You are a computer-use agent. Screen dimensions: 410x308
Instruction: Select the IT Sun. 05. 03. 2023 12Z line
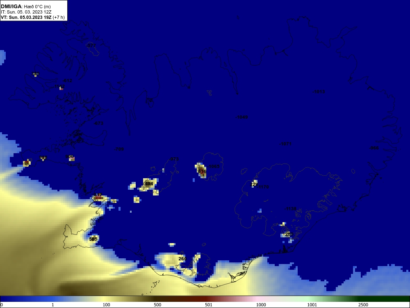click(26, 12)
